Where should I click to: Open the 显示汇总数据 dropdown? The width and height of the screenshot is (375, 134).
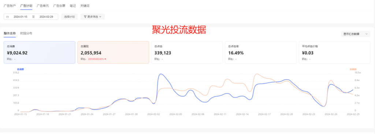point(355,34)
